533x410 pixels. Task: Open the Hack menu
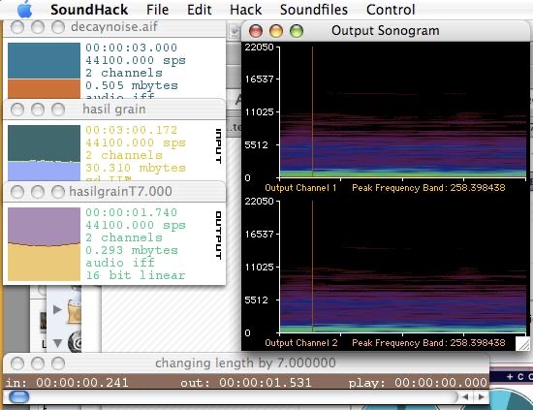pos(245,10)
